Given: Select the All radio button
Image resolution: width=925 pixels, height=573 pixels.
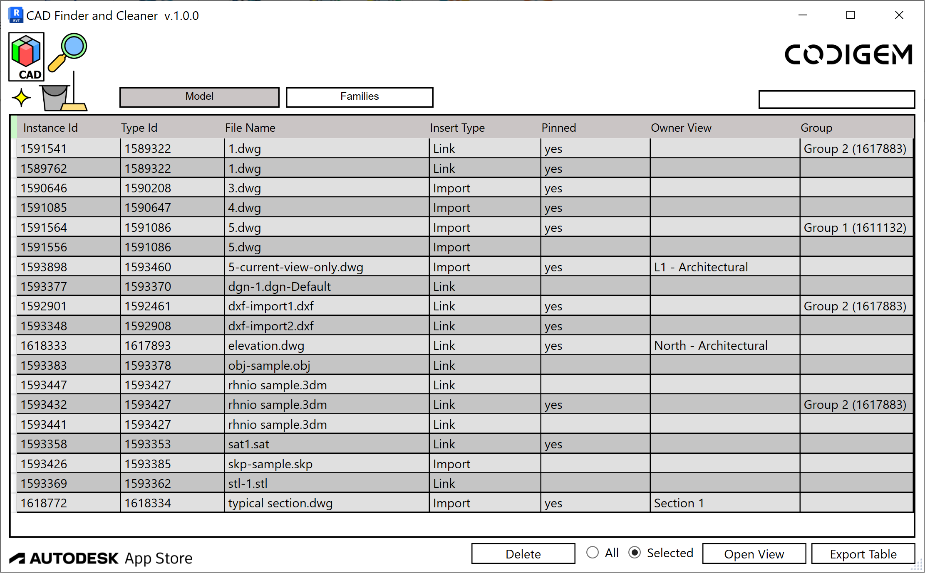Looking at the screenshot, I should click(x=593, y=553).
